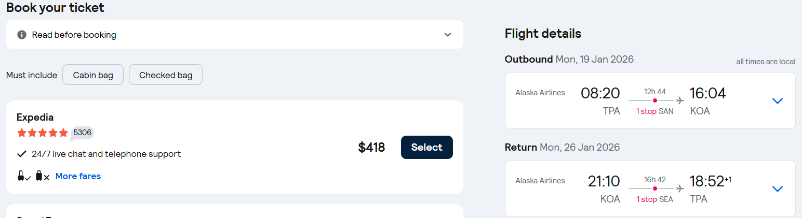Click the airplane icon on the return flight
Screen dimensions: 802x218
[x=680, y=188]
